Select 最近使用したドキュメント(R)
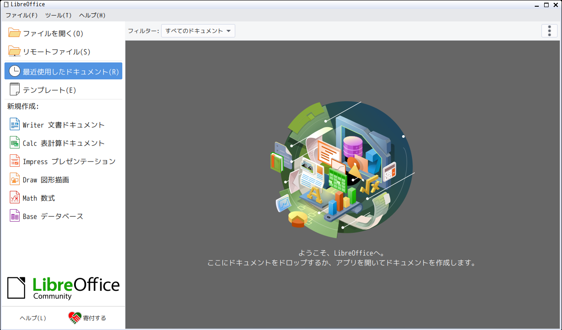Viewport: 562px width, 330px height. [63, 71]
